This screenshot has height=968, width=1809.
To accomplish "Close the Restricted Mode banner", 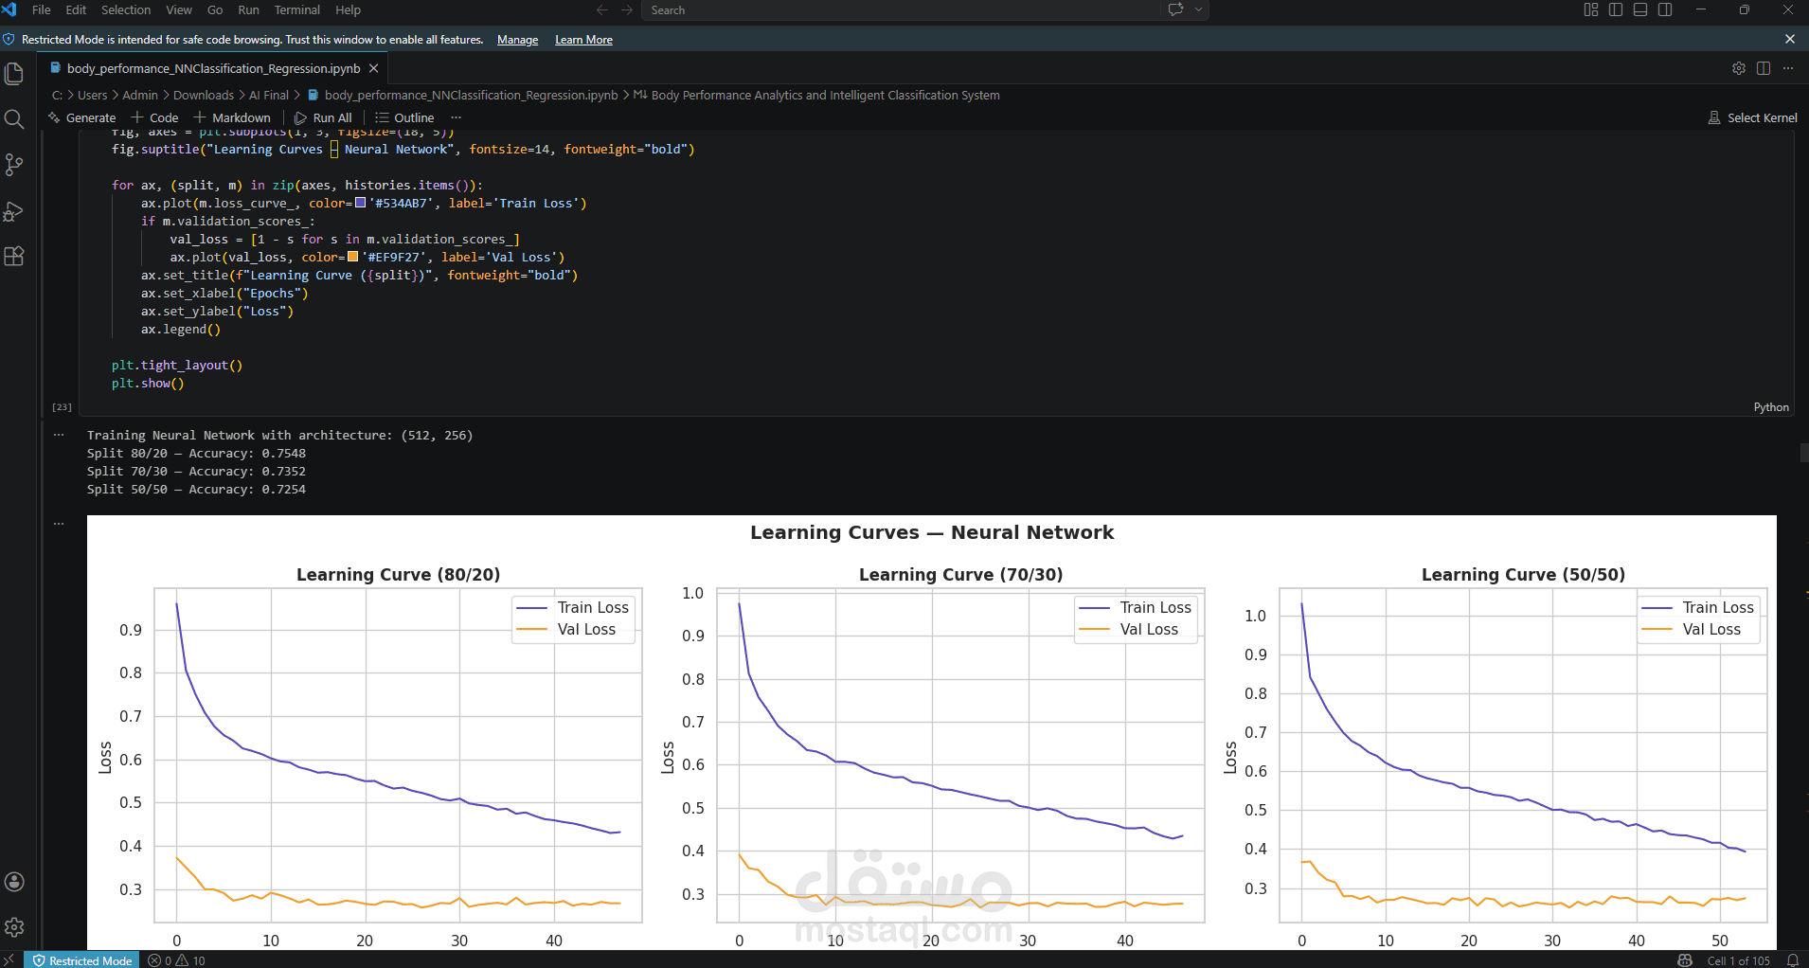I will (1790, 40).
